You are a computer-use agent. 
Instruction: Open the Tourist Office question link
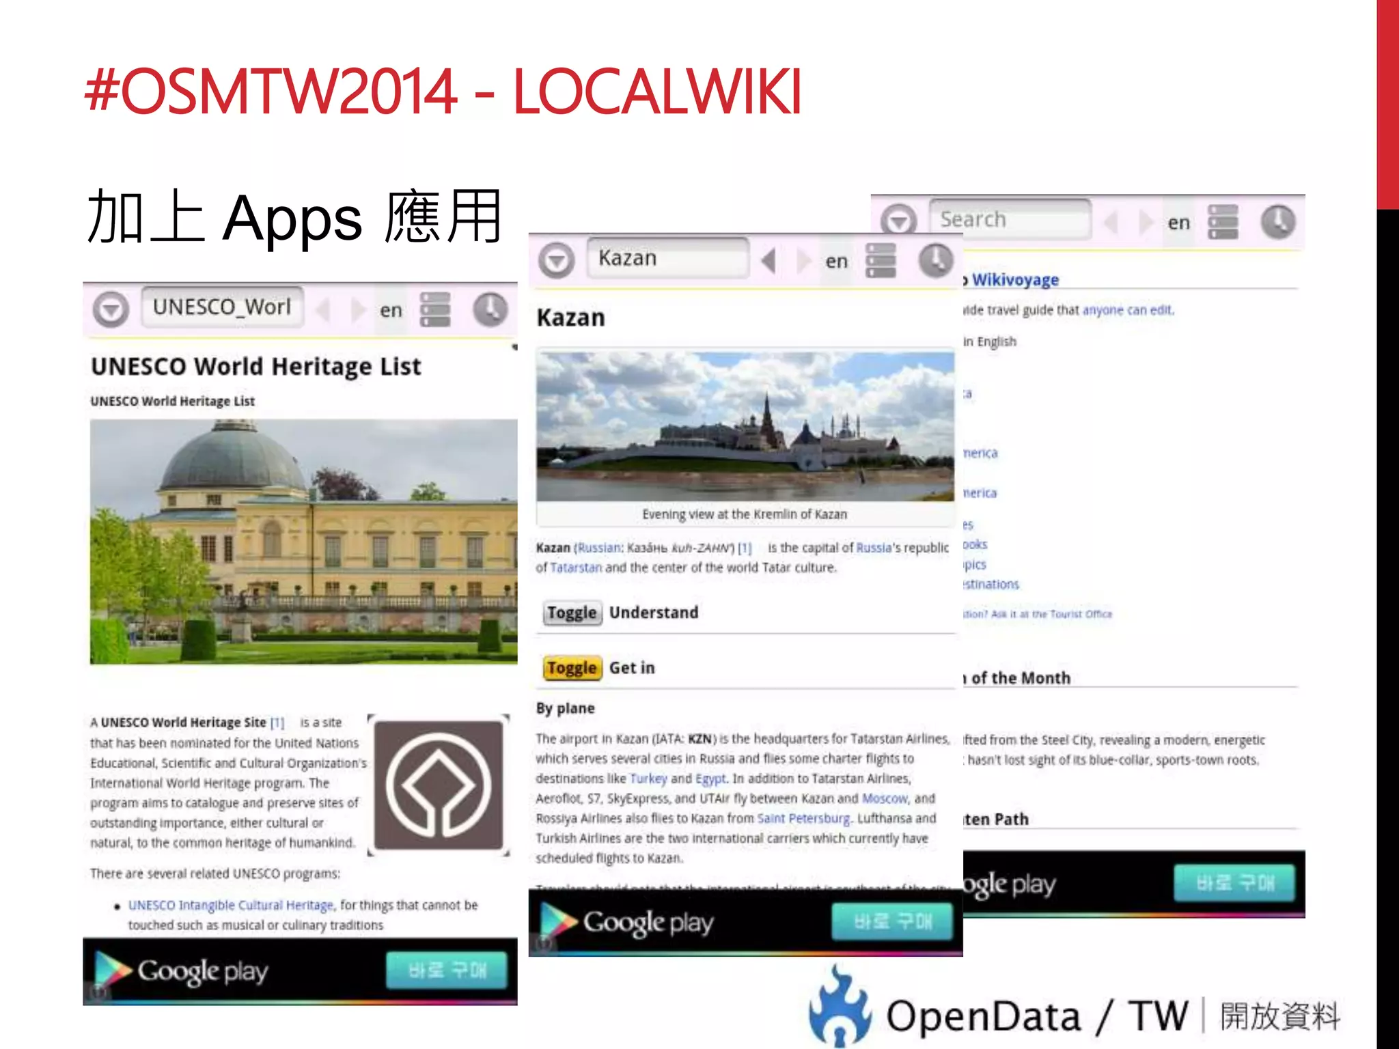1038,614
